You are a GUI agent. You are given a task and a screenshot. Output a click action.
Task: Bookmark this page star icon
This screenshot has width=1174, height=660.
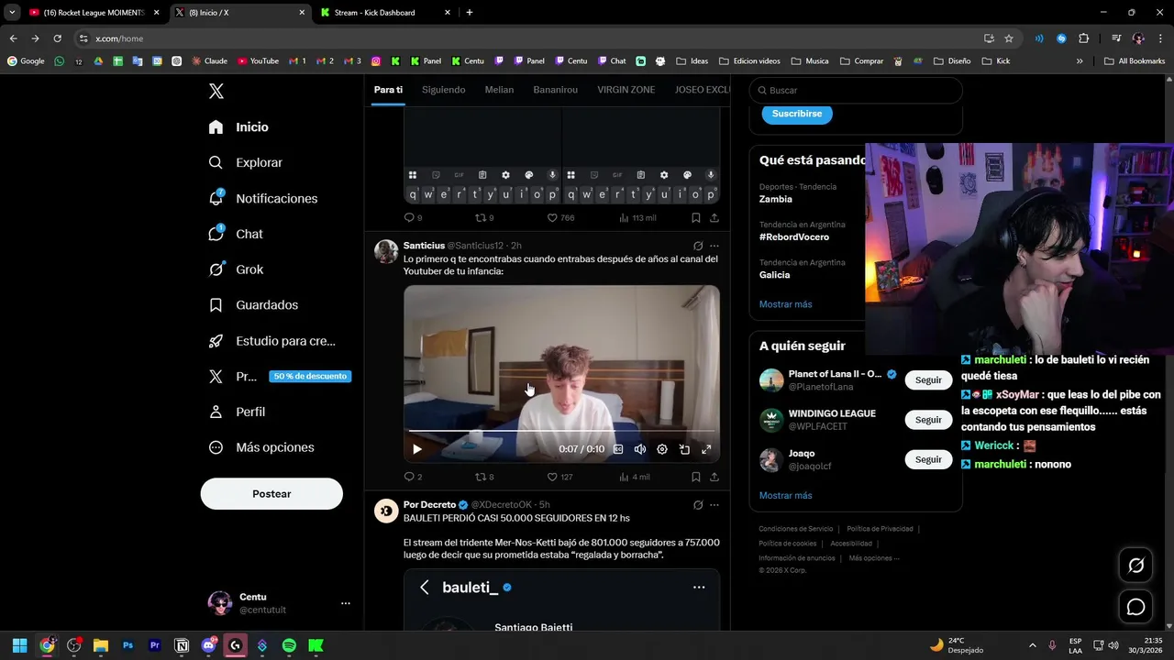(x=1009, y=38)
